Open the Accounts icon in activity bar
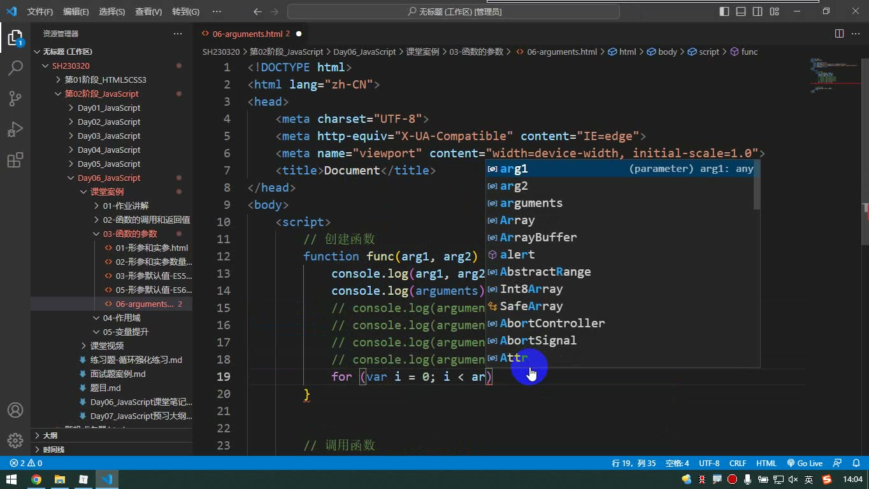The image size is (869, 489). pos(15,410)
